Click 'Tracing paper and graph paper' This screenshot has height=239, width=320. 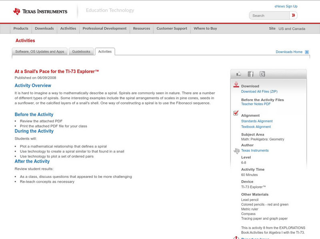pos(264,219)
